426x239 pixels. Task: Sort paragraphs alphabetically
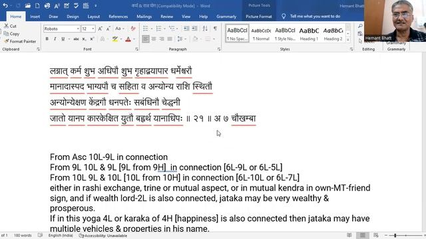click(205, 29)
